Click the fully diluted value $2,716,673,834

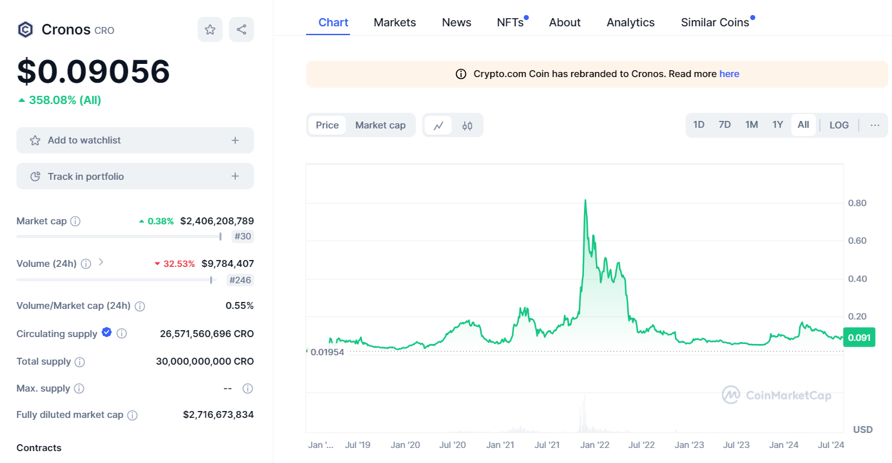tap(218, 415)
